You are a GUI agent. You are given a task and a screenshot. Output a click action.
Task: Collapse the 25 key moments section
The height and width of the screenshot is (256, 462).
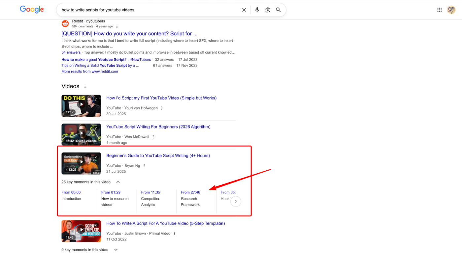(x=118, y=182)
